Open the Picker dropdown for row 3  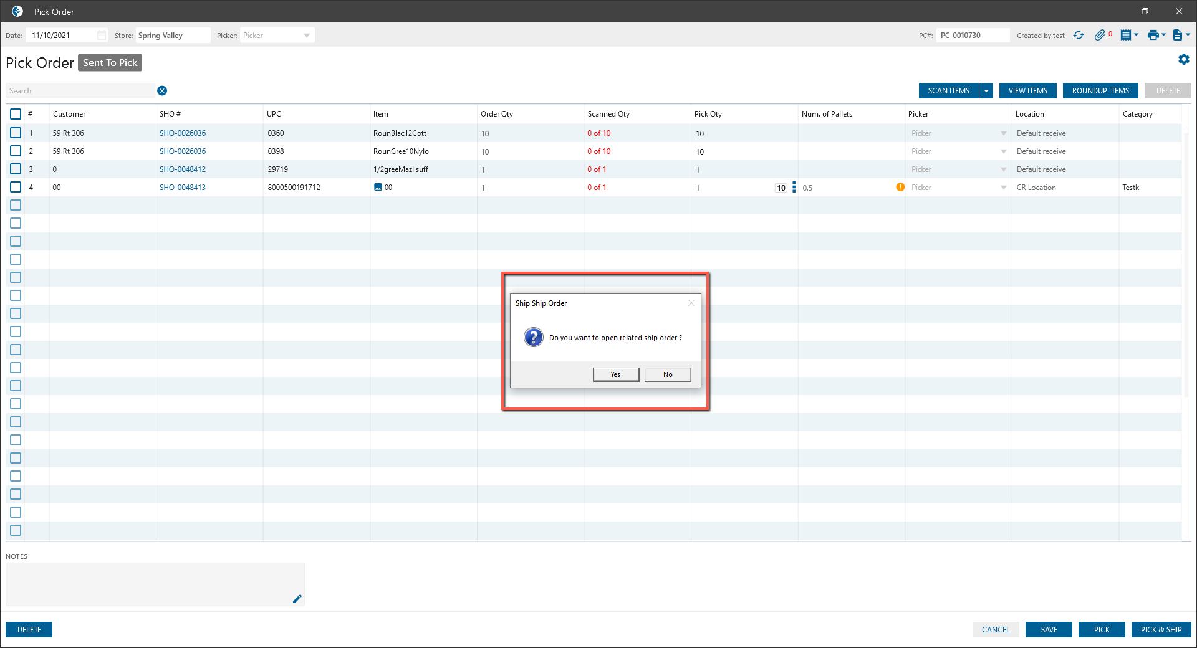1004,169
